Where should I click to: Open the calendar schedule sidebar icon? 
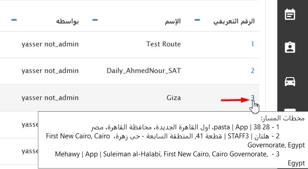point(290,14)
